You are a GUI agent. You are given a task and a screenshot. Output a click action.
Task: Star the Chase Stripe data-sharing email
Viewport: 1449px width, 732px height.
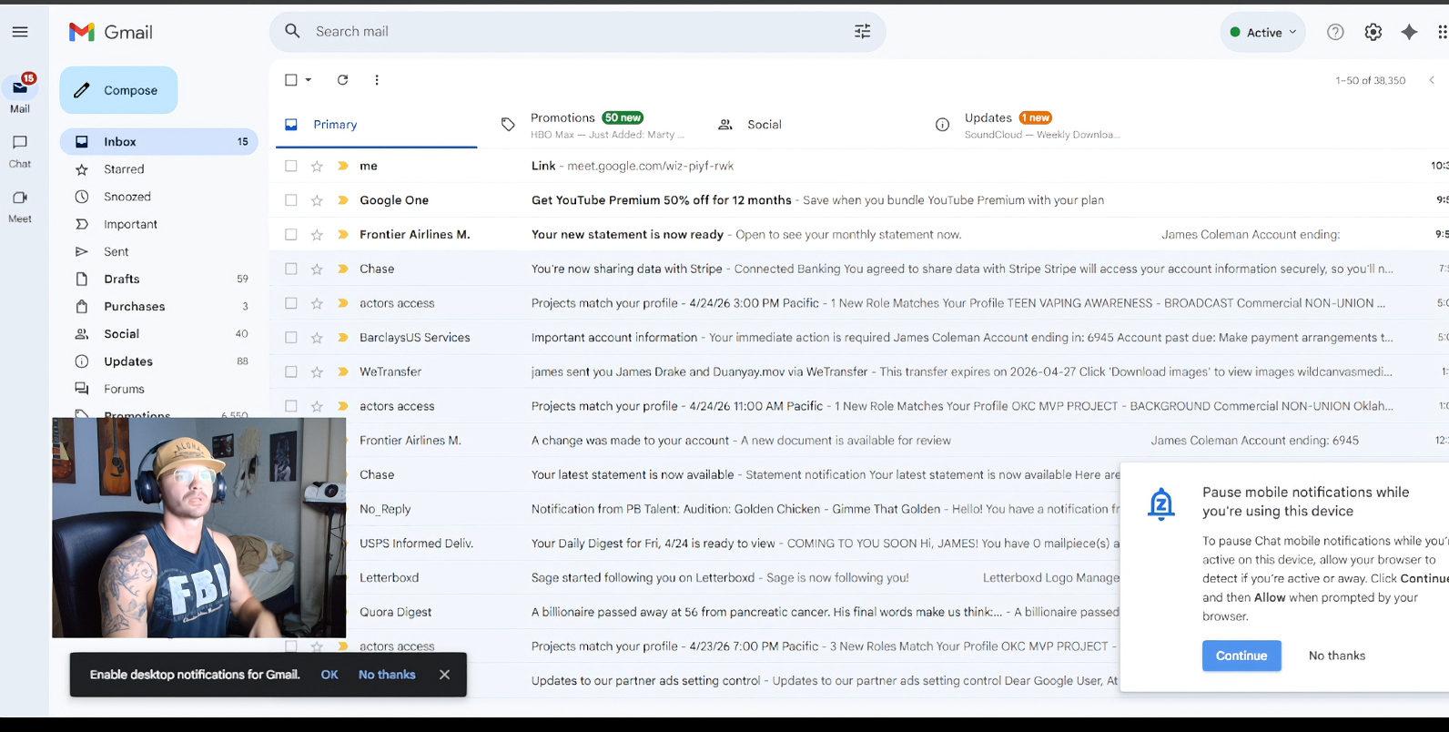click(x=317, y=269)
